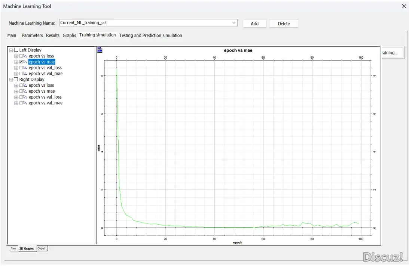Collapse the Right Display tree node
409x266 pixels.
click(x=11, y=80)
